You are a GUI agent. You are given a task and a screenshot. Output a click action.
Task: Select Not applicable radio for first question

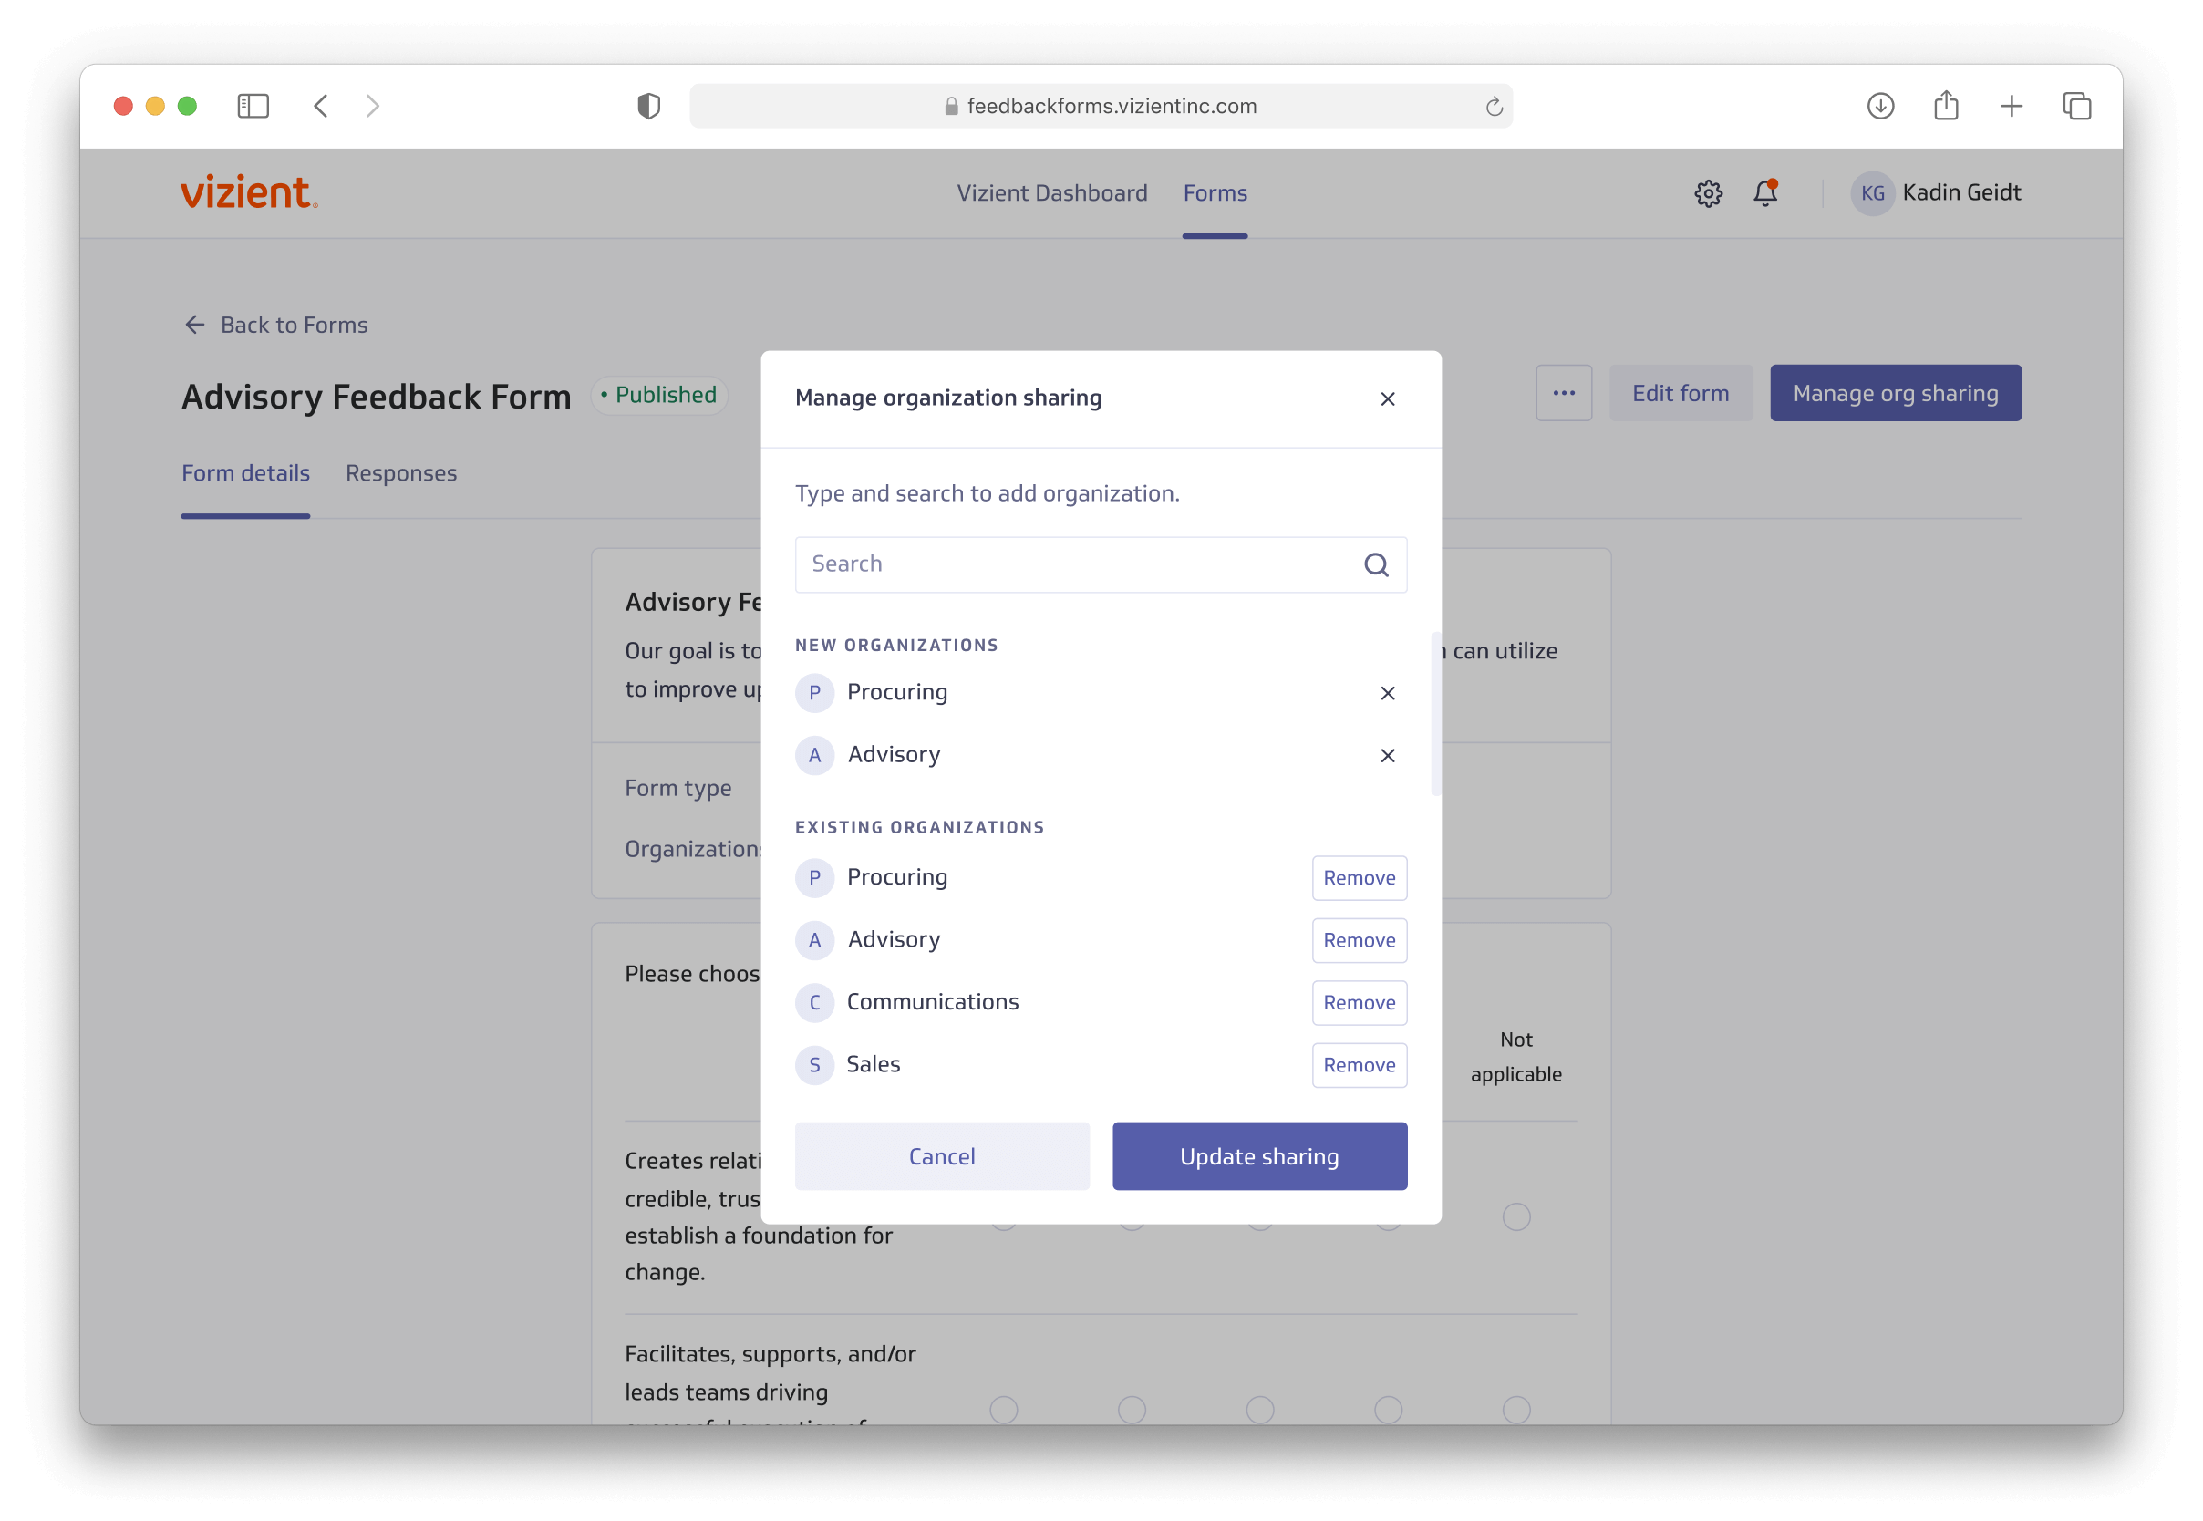pyautogui.click(x=1516, y=1217)
